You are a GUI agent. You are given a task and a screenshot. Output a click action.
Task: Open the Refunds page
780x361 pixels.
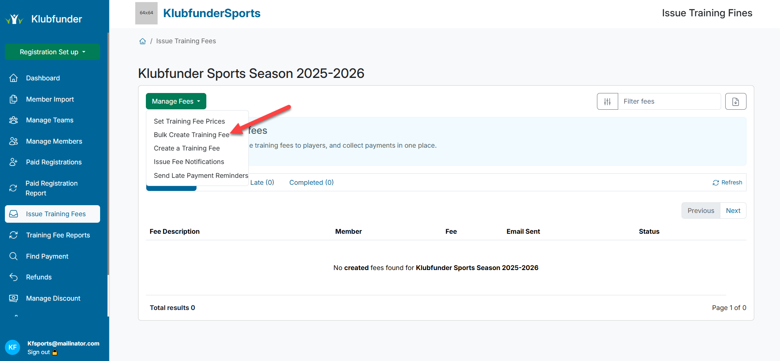point(39,277)
